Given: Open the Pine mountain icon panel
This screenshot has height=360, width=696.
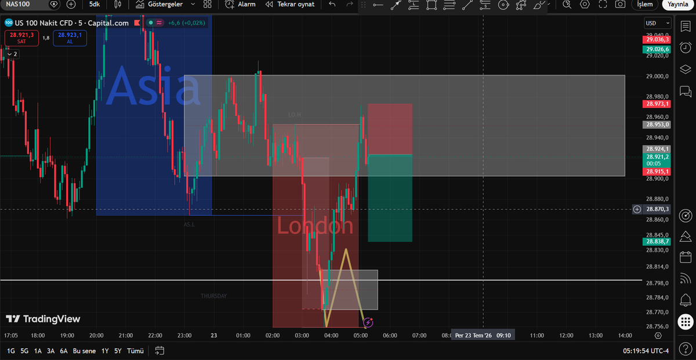Looking at the screenshot, I should pyautogui.click(x=686, y=236).
